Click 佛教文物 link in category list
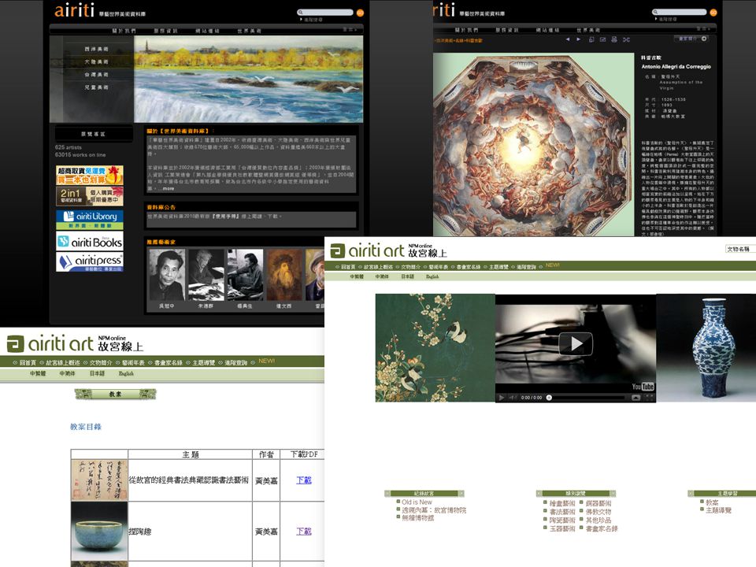Image resolution: width=756 pixels, height=567 pixels. coord(598,512)
